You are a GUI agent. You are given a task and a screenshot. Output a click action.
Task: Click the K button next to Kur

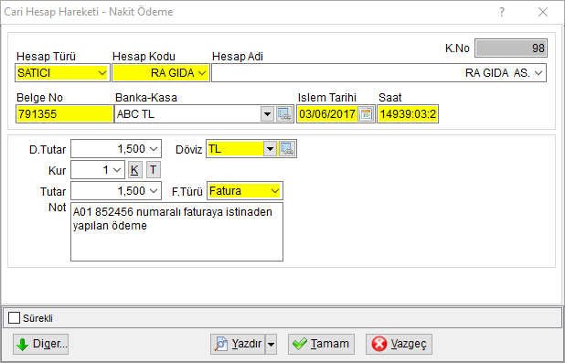(x=134, y=170)
